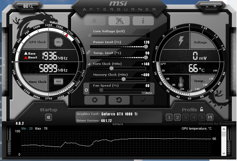Open the MSI jet logo button
237x161 pixels.
pyautogui.click(x=119, y=21)
